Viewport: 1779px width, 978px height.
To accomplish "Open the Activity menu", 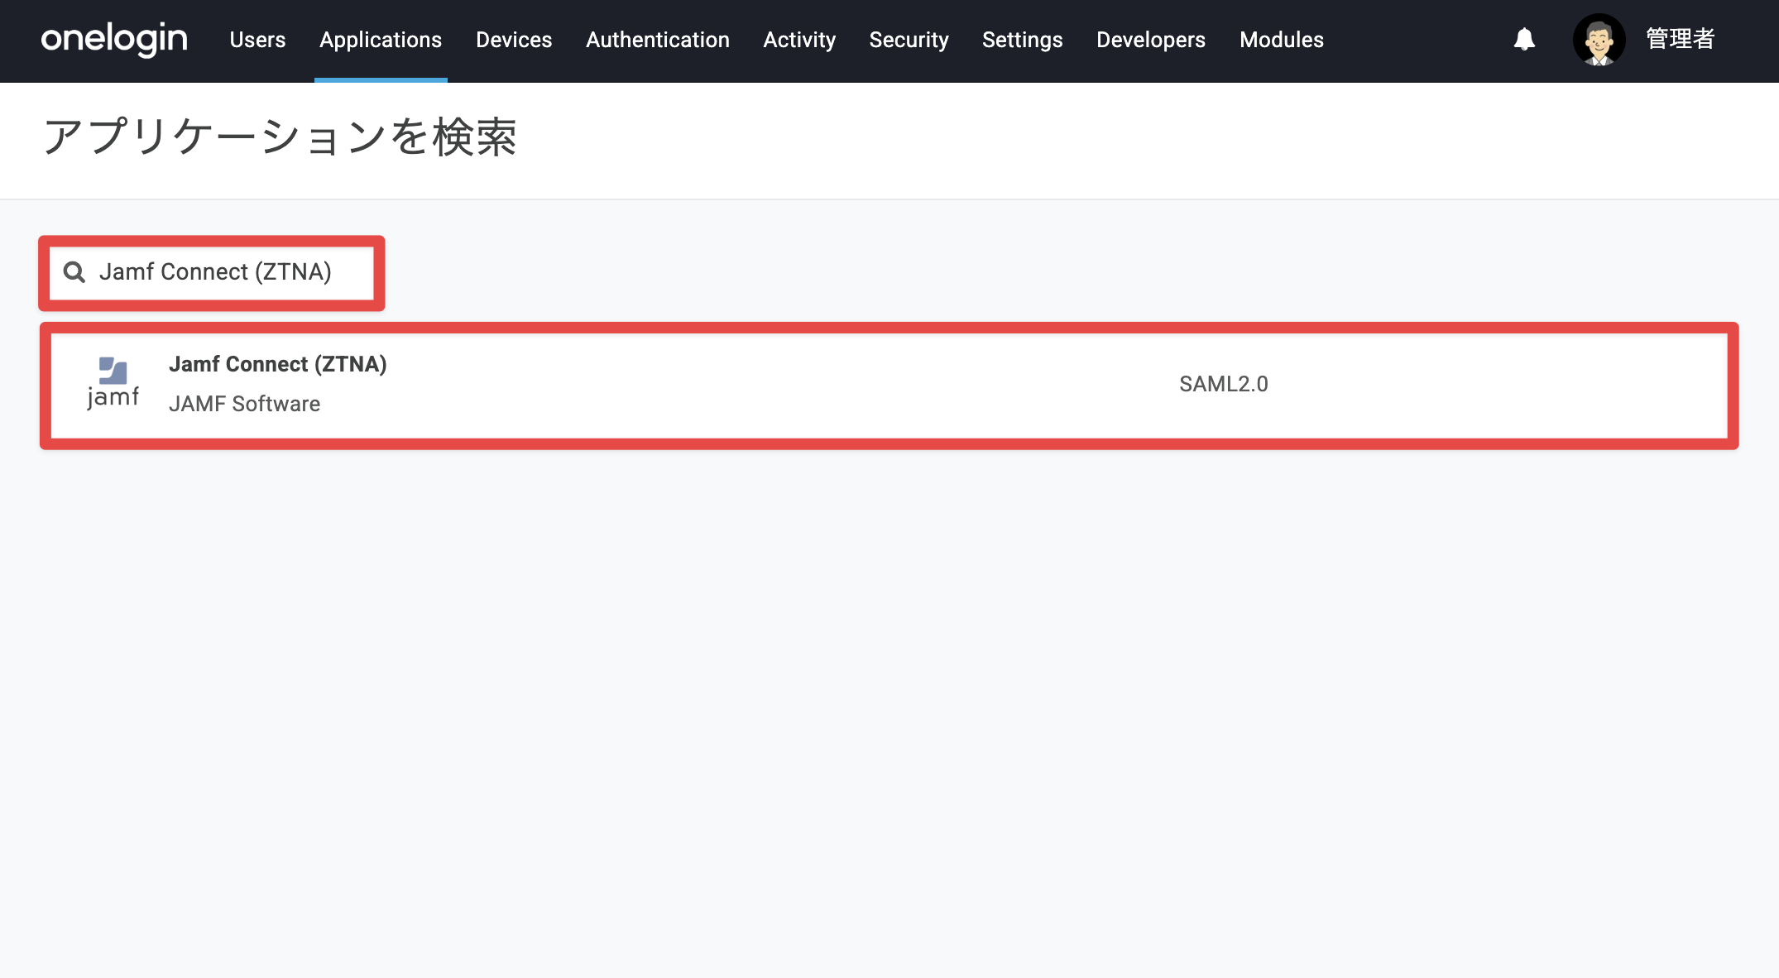I will pos(799,40).
